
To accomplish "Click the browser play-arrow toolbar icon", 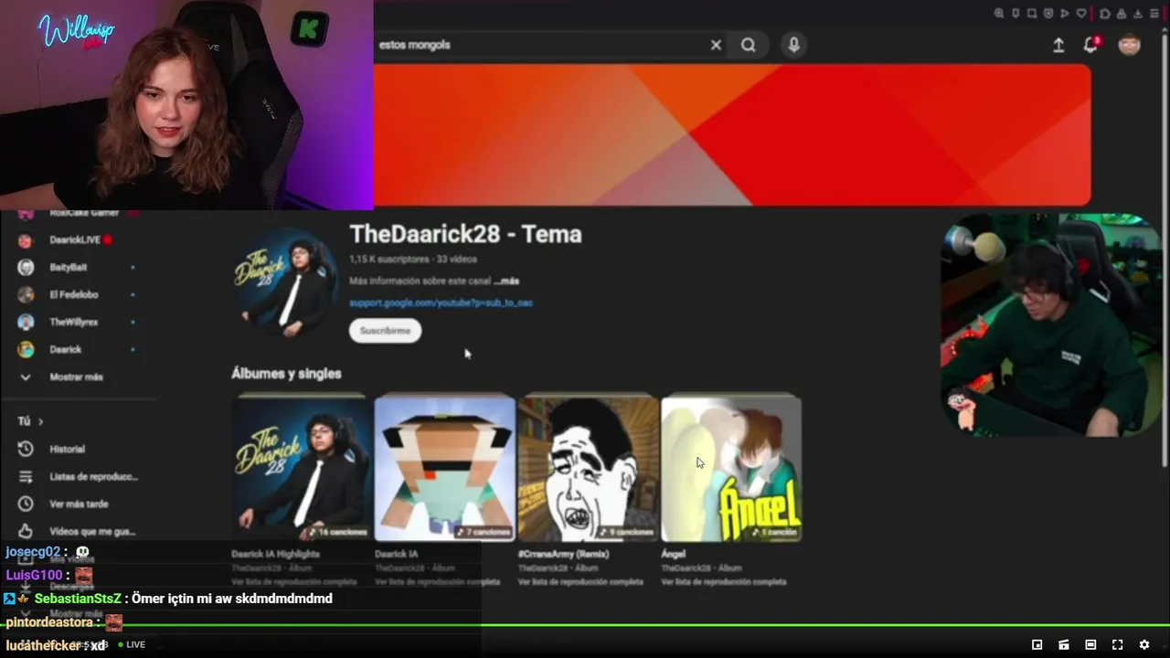I will (x=1065, y=13).
